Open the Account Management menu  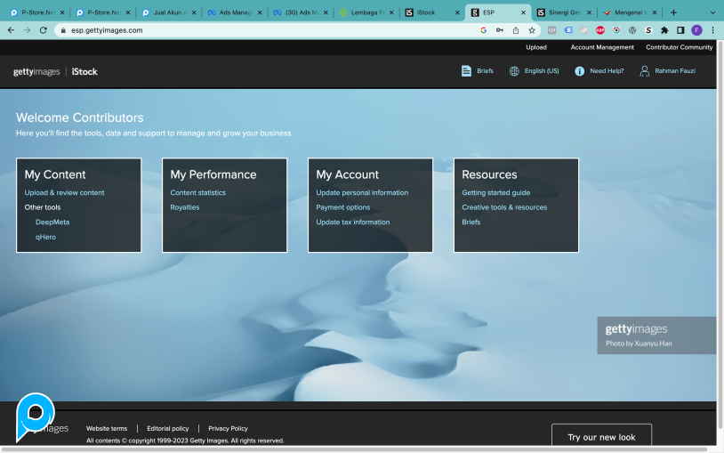pyautogui.click(x=602, y=47)
